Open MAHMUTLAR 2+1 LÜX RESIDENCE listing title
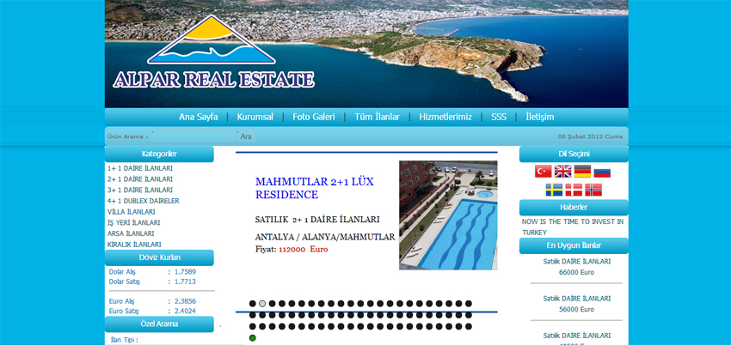The image size is (731, 345). [x=315, y=188]
